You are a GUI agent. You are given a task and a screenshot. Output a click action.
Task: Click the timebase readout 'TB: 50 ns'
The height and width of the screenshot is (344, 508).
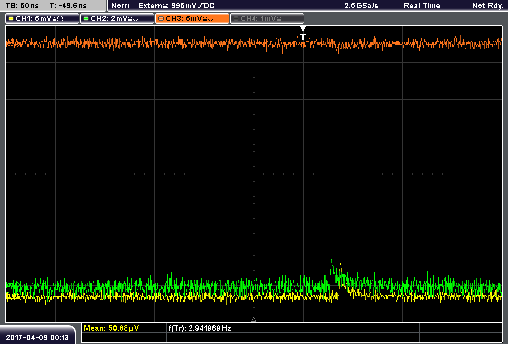point(22,6)
